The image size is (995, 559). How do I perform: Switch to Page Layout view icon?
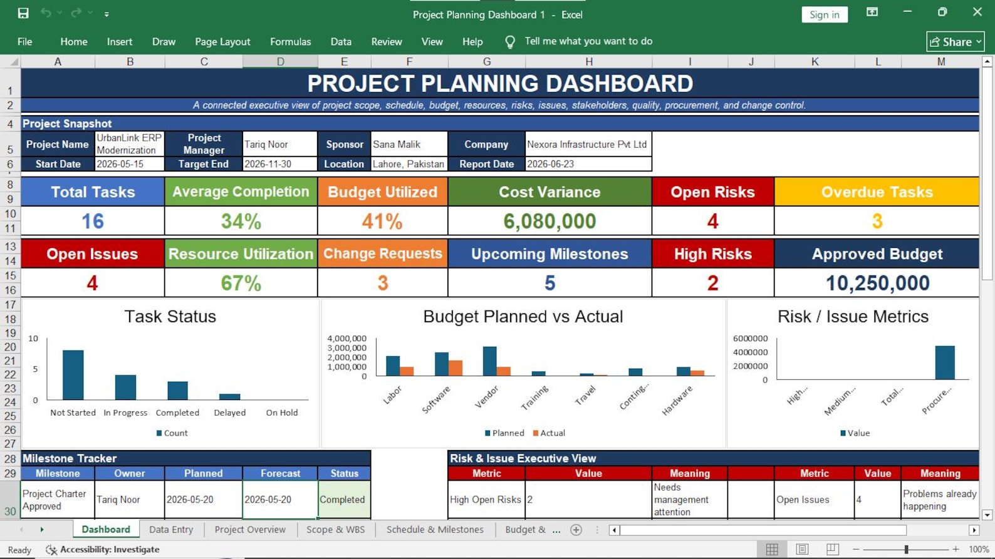(802, 549)
